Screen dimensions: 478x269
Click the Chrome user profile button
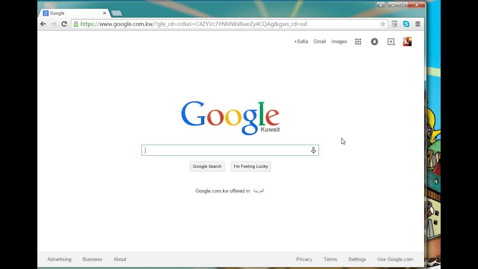click(381, 5)
